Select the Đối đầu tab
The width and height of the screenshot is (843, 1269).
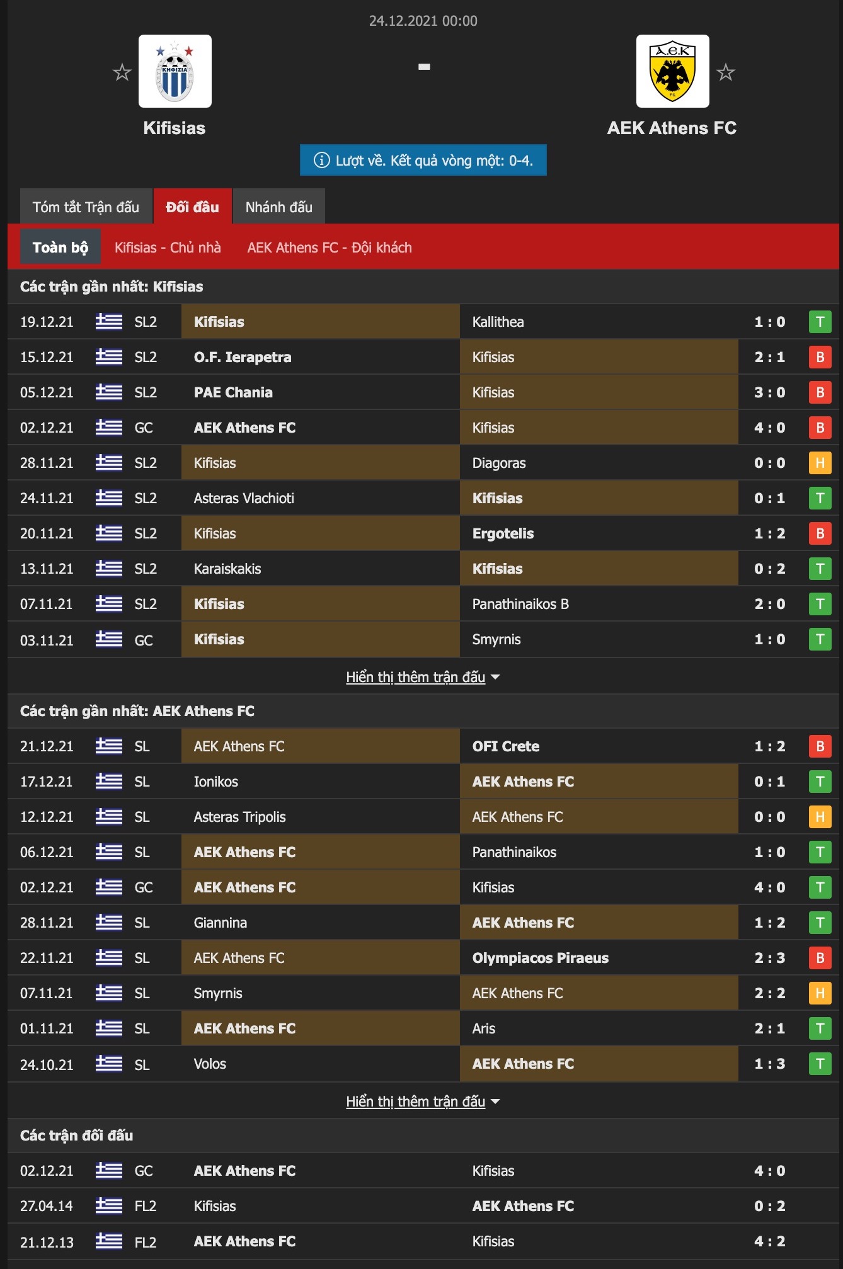point(192,207)
